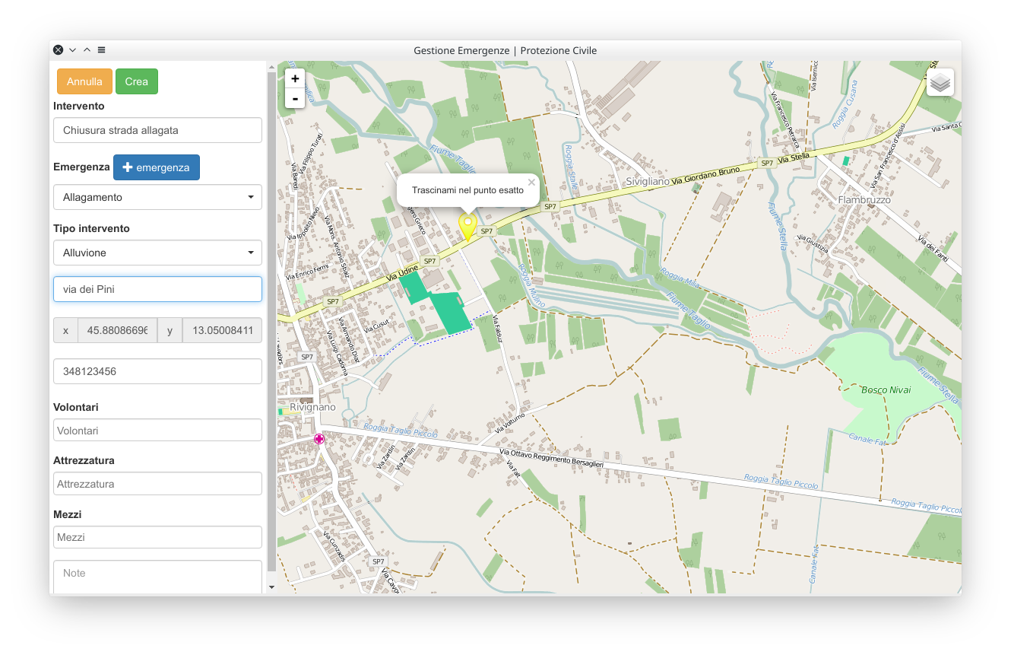
Task: Click the 'Intervento' section heading
Action: (x=79, y=106)
